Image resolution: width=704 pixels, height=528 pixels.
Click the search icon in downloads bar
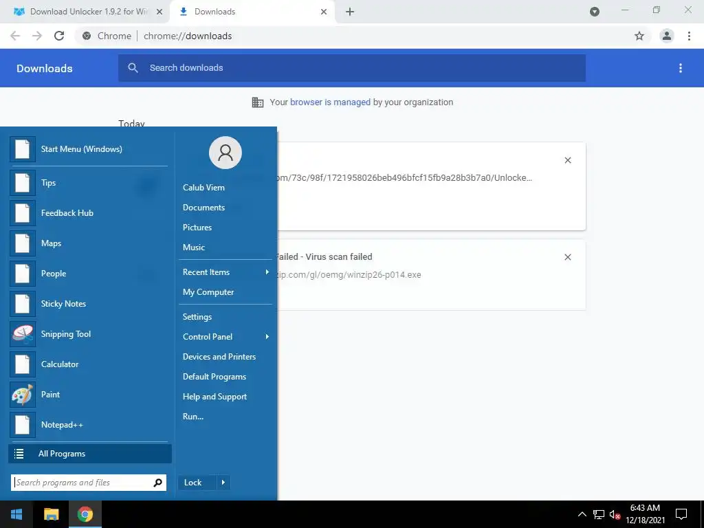click(133, 68)
